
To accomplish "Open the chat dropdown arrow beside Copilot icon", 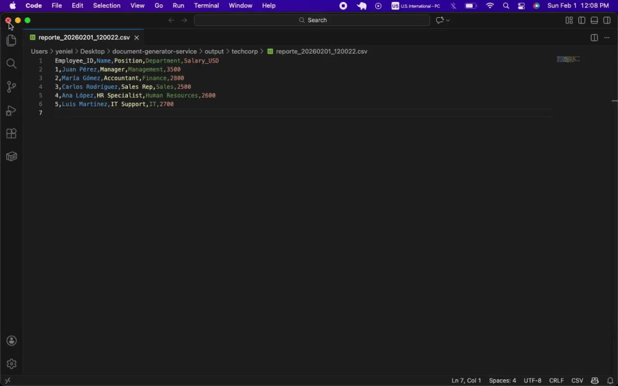I will click(447, 20).
